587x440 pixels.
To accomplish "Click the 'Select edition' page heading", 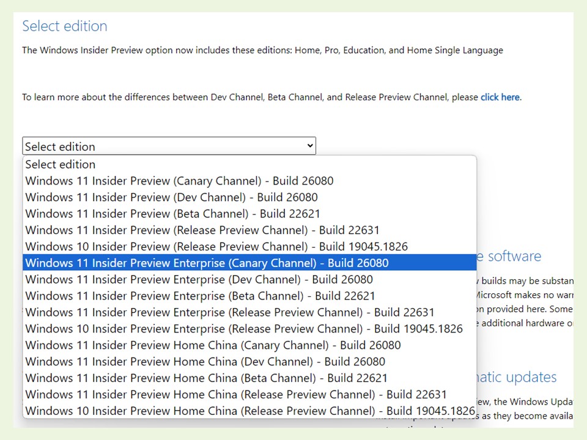I will pyautogui.click(x=65, y=26).
